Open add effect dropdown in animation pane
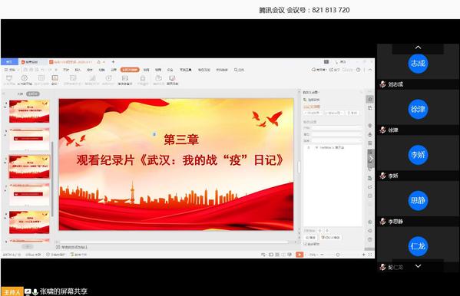The image size is (460, 296). 313,113
